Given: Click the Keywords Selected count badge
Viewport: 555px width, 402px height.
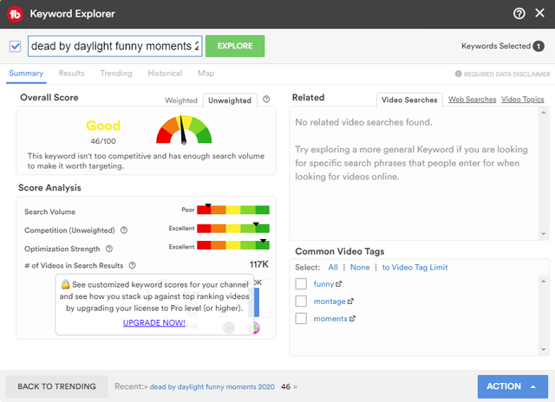Looking at the screenshot, I should (539, 46).
